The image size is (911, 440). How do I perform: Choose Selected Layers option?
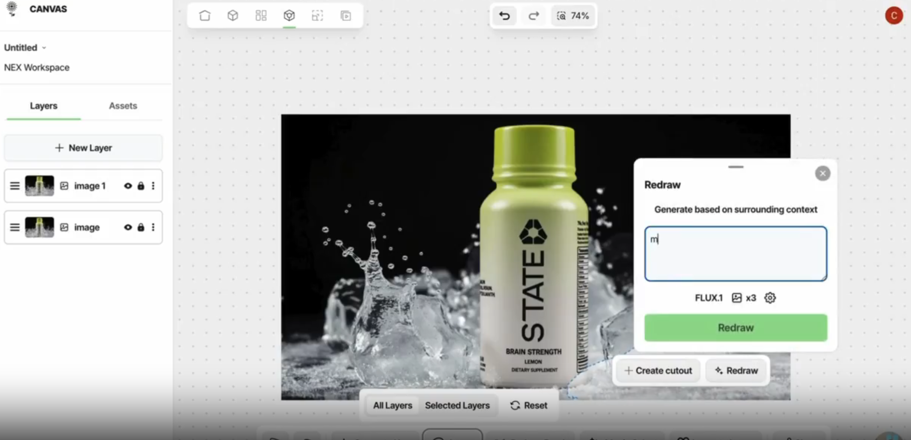tap(457, 405)
